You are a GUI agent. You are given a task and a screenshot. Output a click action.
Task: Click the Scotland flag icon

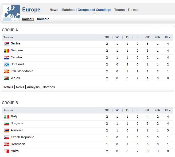6,64
